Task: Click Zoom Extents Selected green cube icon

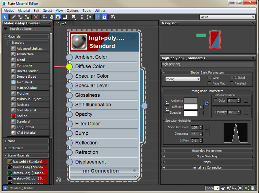Action: click(x=246, y=188)
